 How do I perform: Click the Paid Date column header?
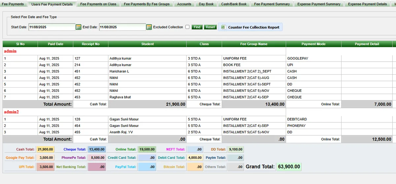pos(55,44)
